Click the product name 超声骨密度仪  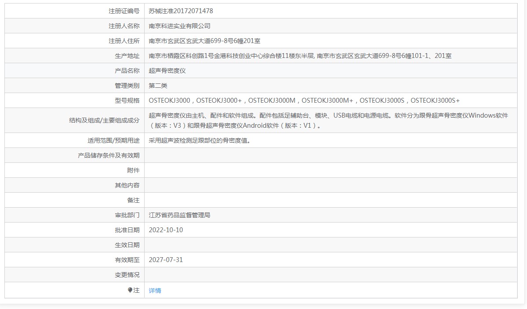point(167,71)
